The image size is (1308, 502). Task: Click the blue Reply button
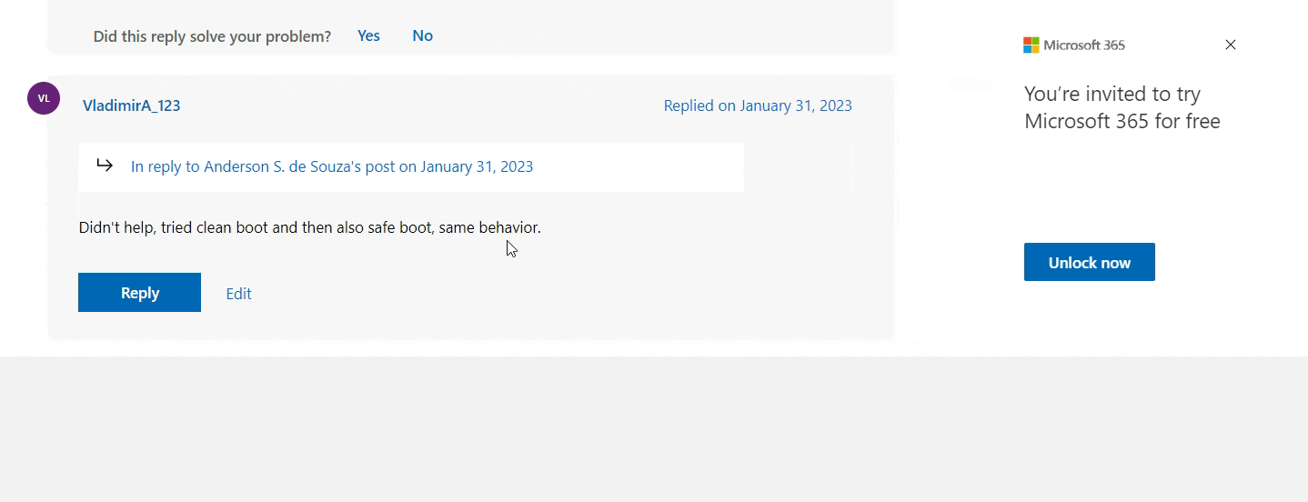click(x=139, y=293)
